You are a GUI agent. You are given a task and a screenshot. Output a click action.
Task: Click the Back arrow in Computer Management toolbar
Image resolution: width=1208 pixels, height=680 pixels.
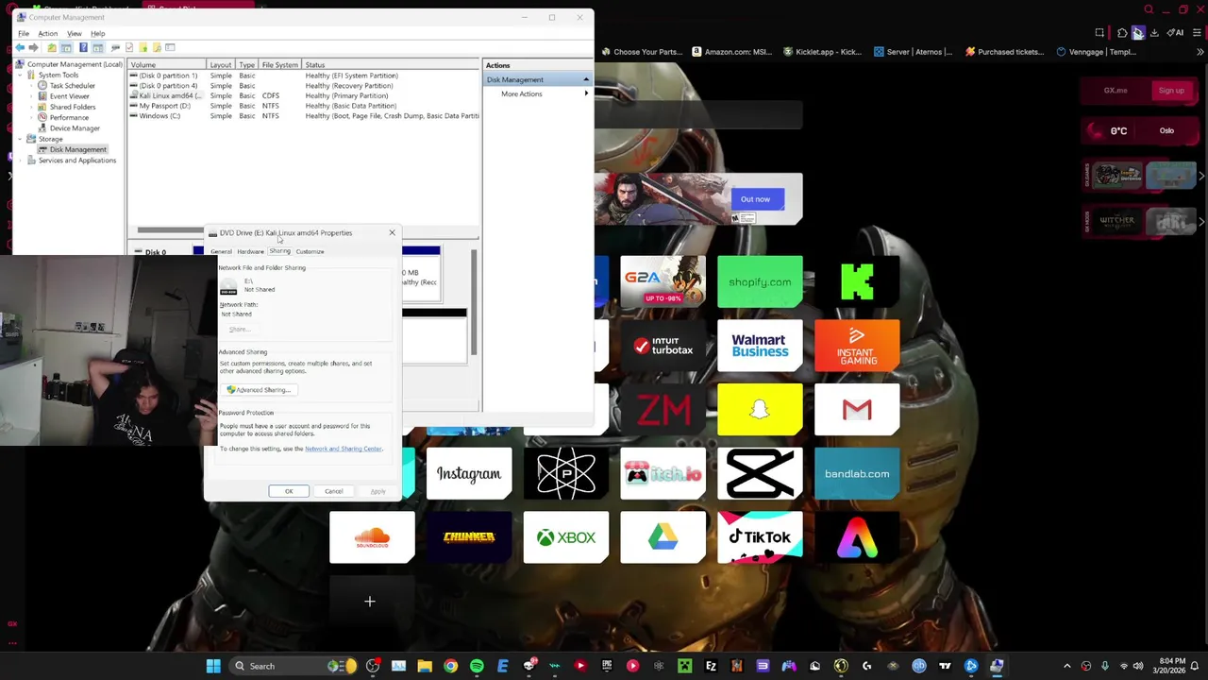(21, 47)
